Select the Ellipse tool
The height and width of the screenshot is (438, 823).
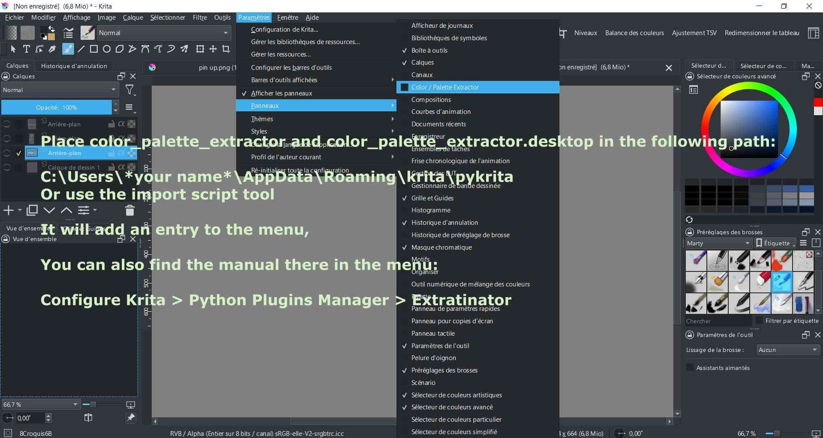point(107,49)
